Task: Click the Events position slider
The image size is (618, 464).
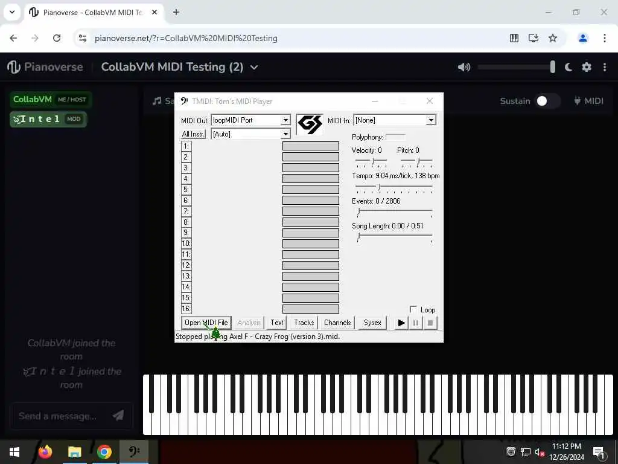Action: (x=395, y=213)
